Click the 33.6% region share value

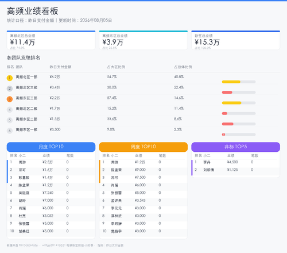112,119
